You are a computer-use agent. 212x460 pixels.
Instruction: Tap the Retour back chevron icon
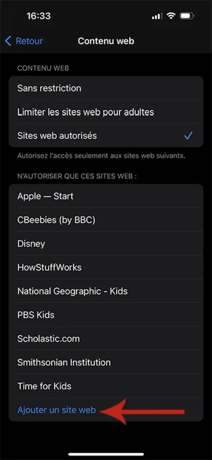click(x=8, y=41)
